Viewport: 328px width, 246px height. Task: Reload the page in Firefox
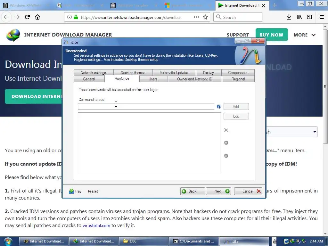click(27, 17)
